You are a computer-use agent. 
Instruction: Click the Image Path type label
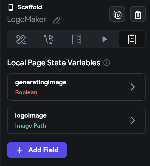(x=30, y=126)
